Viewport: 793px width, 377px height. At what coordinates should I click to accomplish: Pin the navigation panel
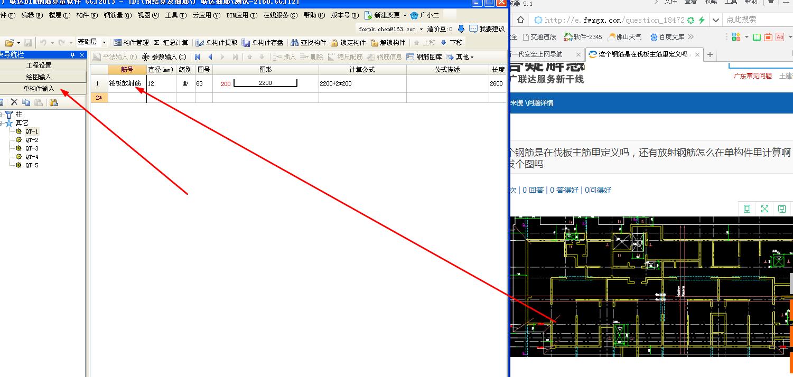(x=73, y=55)
